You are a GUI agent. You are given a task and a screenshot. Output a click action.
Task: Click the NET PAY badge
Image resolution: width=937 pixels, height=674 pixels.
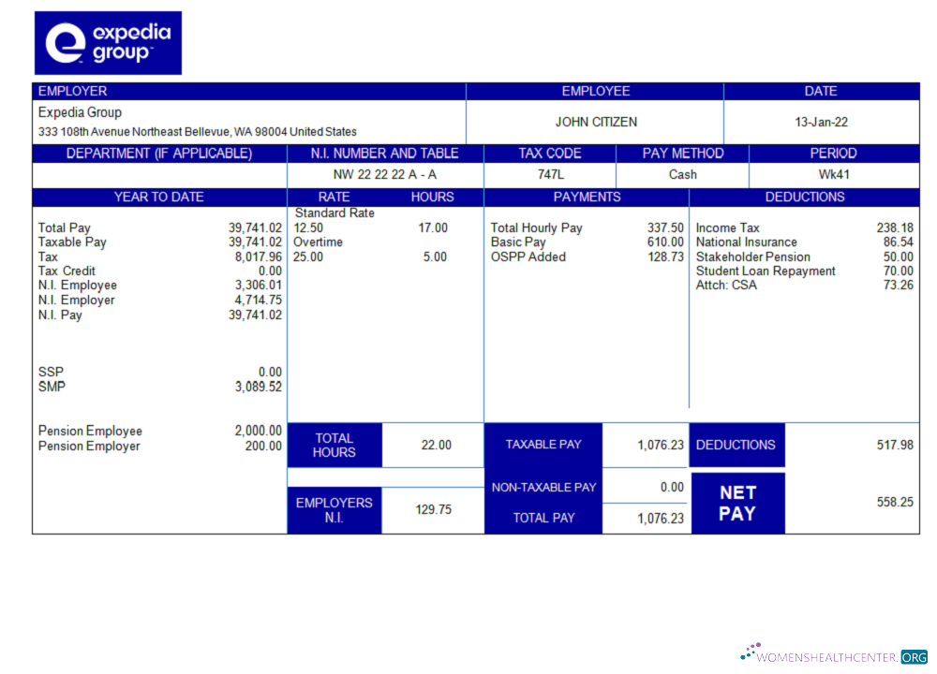point(737,502)
